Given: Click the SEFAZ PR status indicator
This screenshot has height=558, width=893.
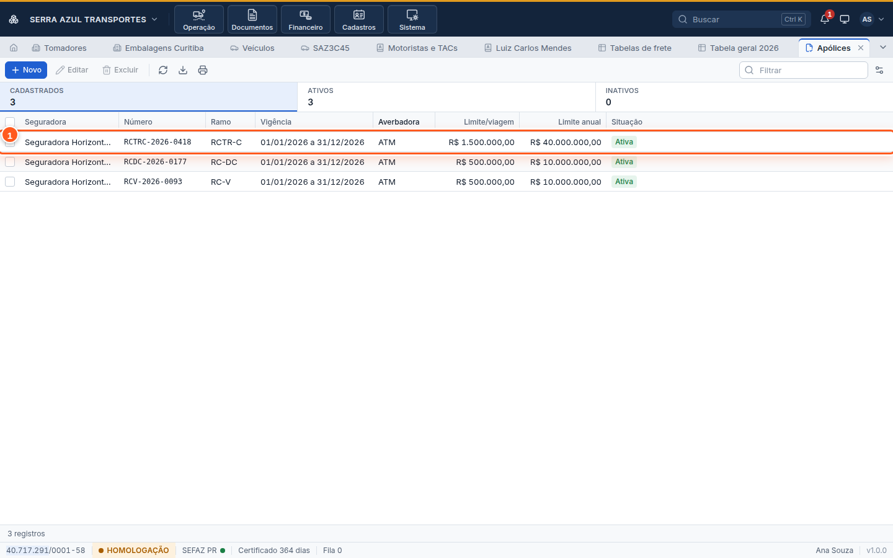Looking at the screenshot, I should 203,551.
